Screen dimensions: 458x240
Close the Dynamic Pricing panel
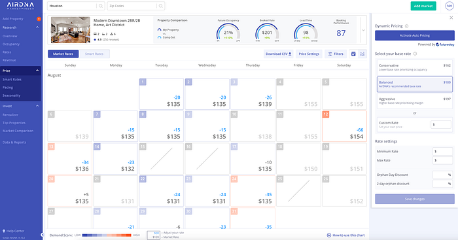tap(451, 18)
